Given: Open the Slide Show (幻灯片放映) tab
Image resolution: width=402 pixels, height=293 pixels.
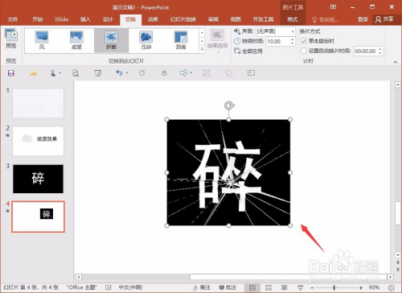Looking at the screenshot, I should (x=183, y=19).
